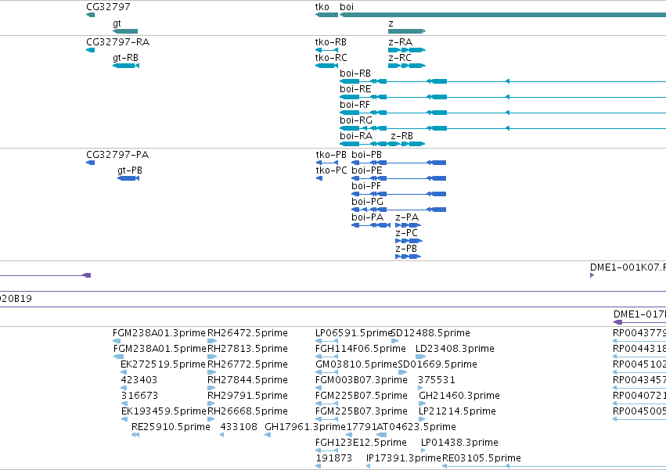Select EST LD23408.3prime label
Screen dimensions: 666x470
tap(455, 349)
